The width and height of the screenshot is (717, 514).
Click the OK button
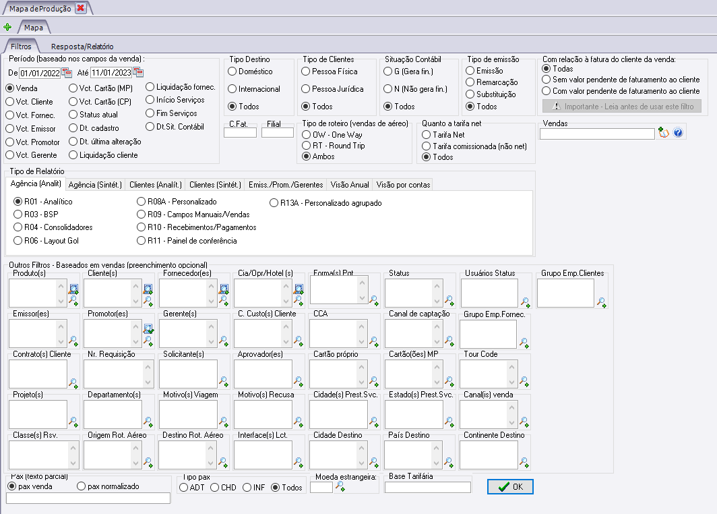(x=510, y=486)
